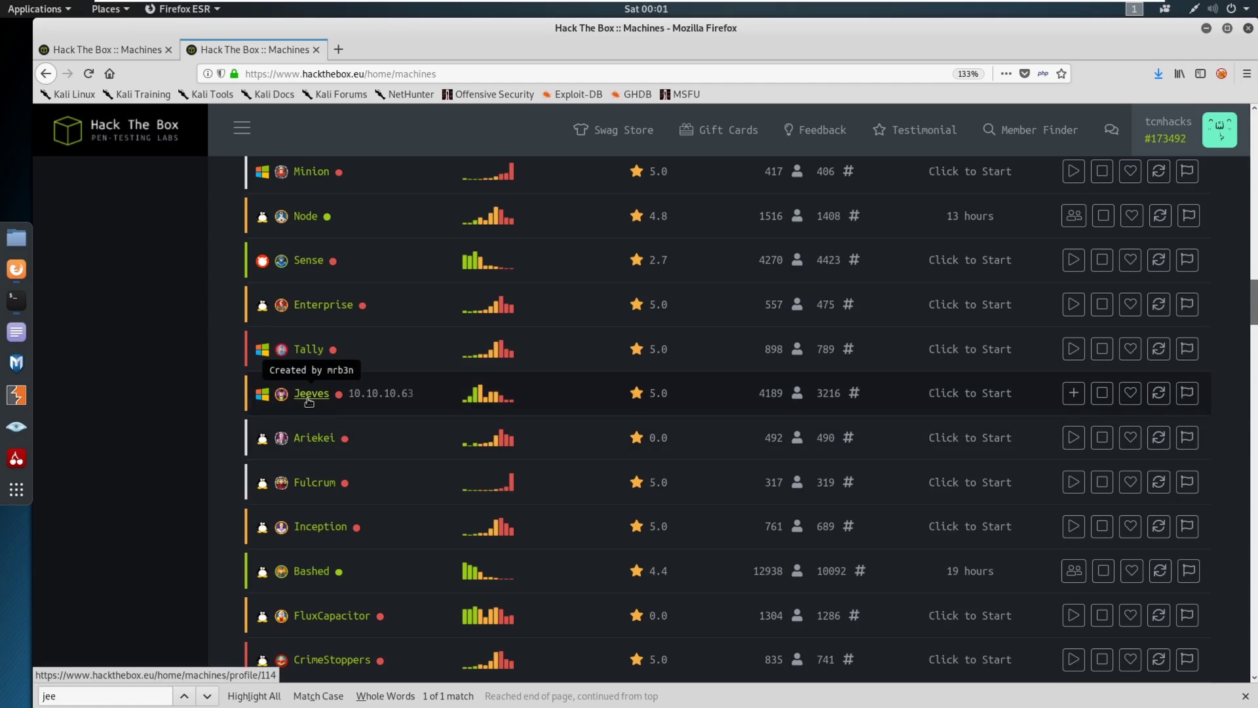
Task: Open the Offensive Security bookmark
Action: pyautogui.click(x=488, y=94)
